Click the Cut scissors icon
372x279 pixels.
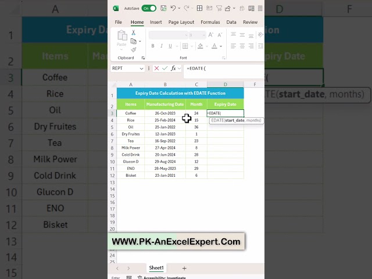tap(134, 33)
